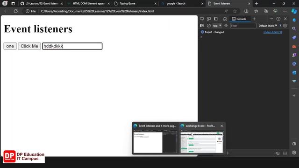Image resolution: width=299 pixels, height=168 pixels.
Task: Close the DevTools panel
Action: point(285,19)
